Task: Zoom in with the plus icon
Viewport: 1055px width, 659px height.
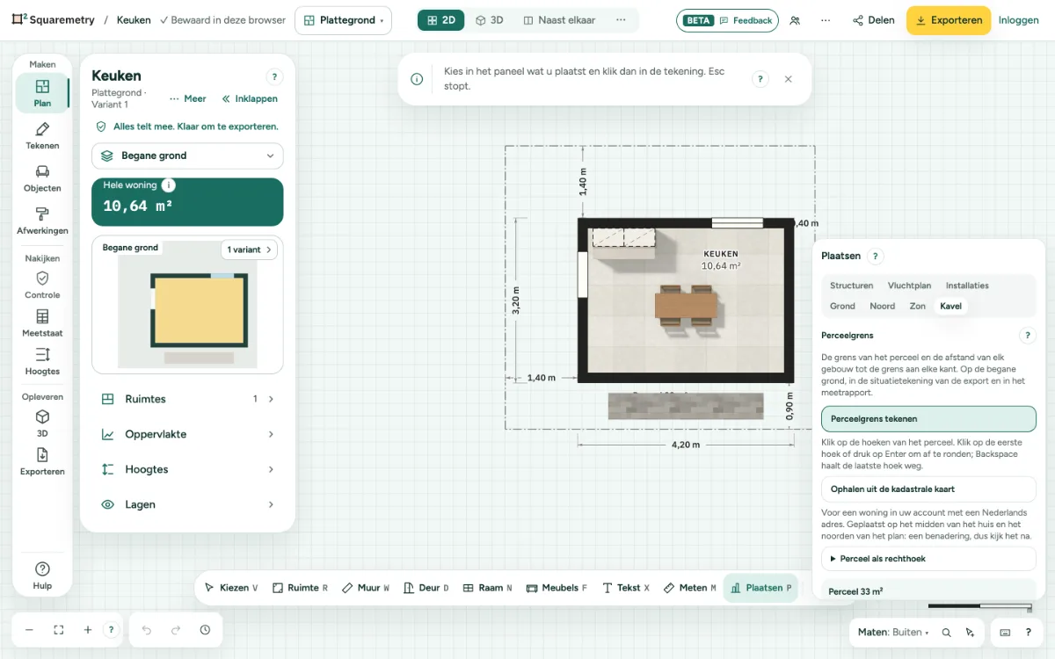Action: click(88, 630)
